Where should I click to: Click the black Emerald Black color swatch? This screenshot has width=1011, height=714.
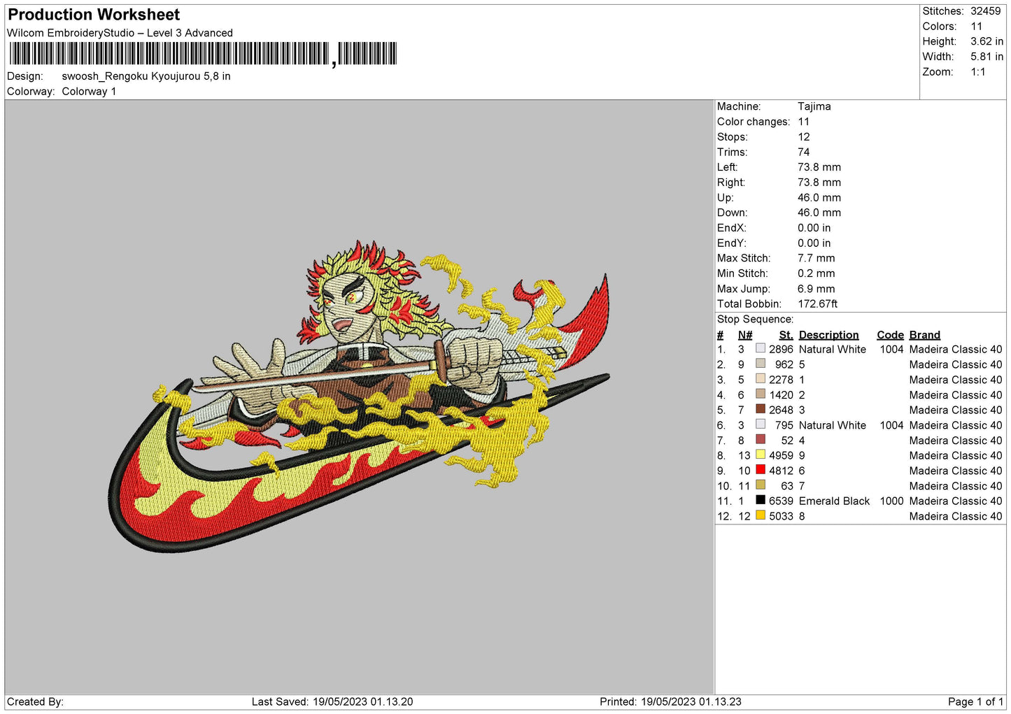pyautogui.click(x=760, y=500)
